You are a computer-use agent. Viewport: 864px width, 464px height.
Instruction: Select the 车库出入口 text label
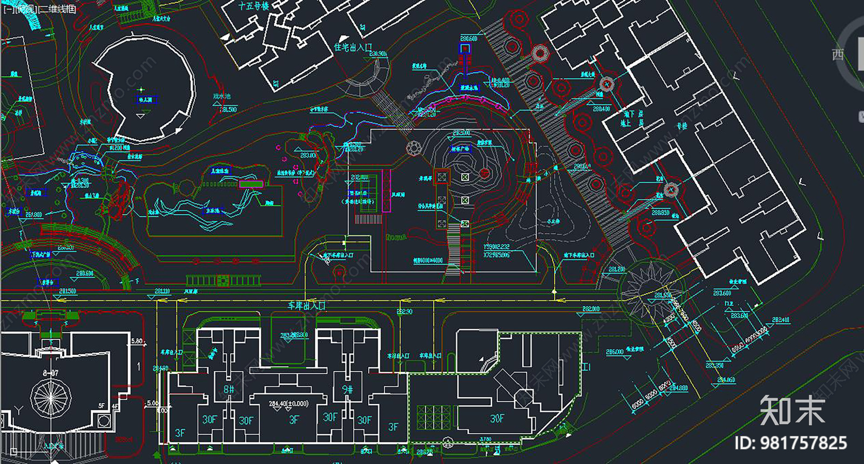306,305
